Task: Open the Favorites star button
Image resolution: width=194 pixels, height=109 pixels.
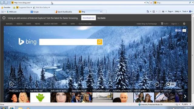Action: (x=6, y=7)
